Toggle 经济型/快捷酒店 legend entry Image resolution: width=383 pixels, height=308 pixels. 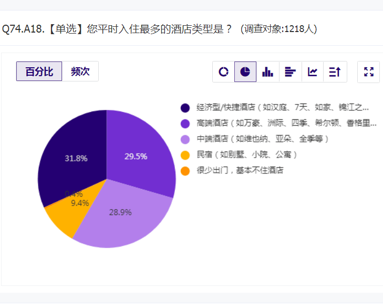coord(283,108)
